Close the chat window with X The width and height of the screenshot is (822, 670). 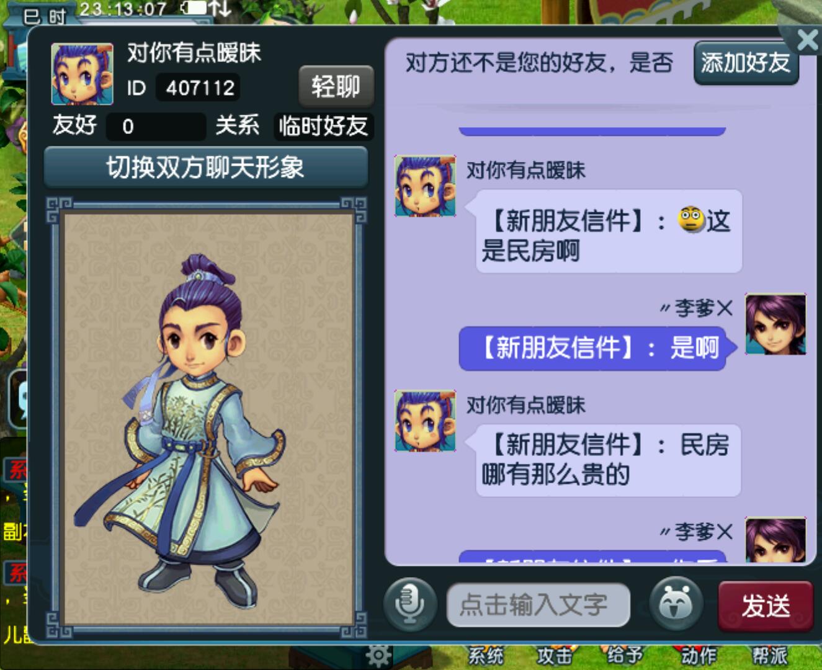point(806,40)
